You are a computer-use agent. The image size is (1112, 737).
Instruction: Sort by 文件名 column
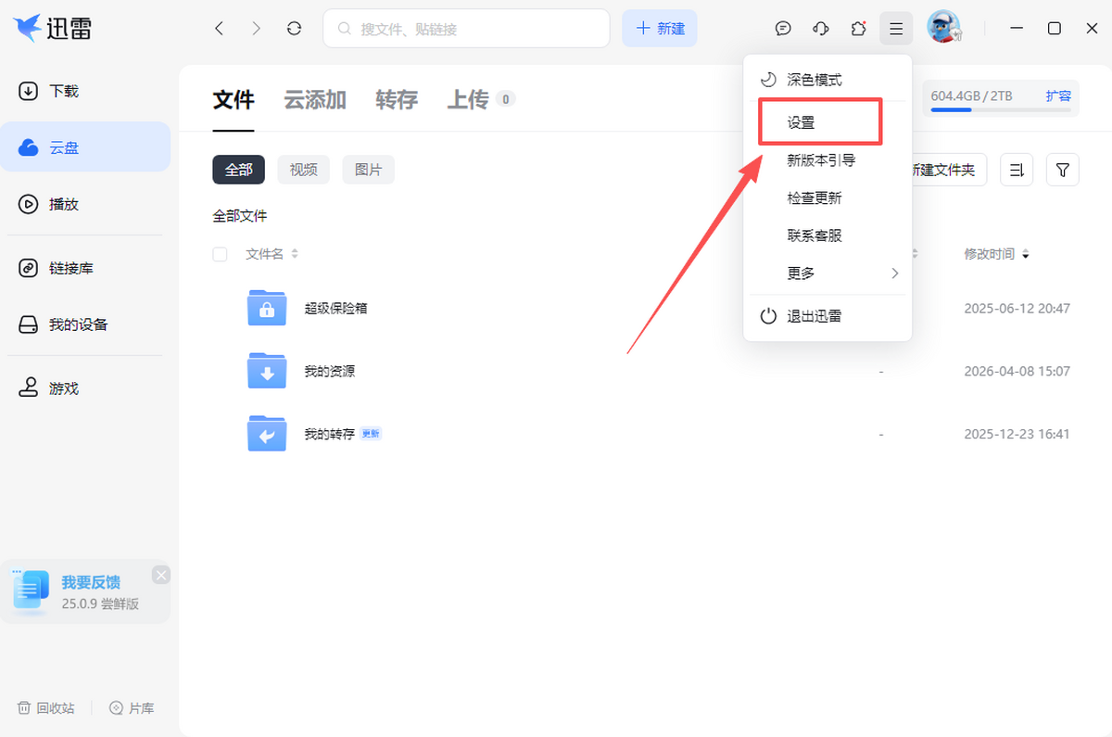272,254
